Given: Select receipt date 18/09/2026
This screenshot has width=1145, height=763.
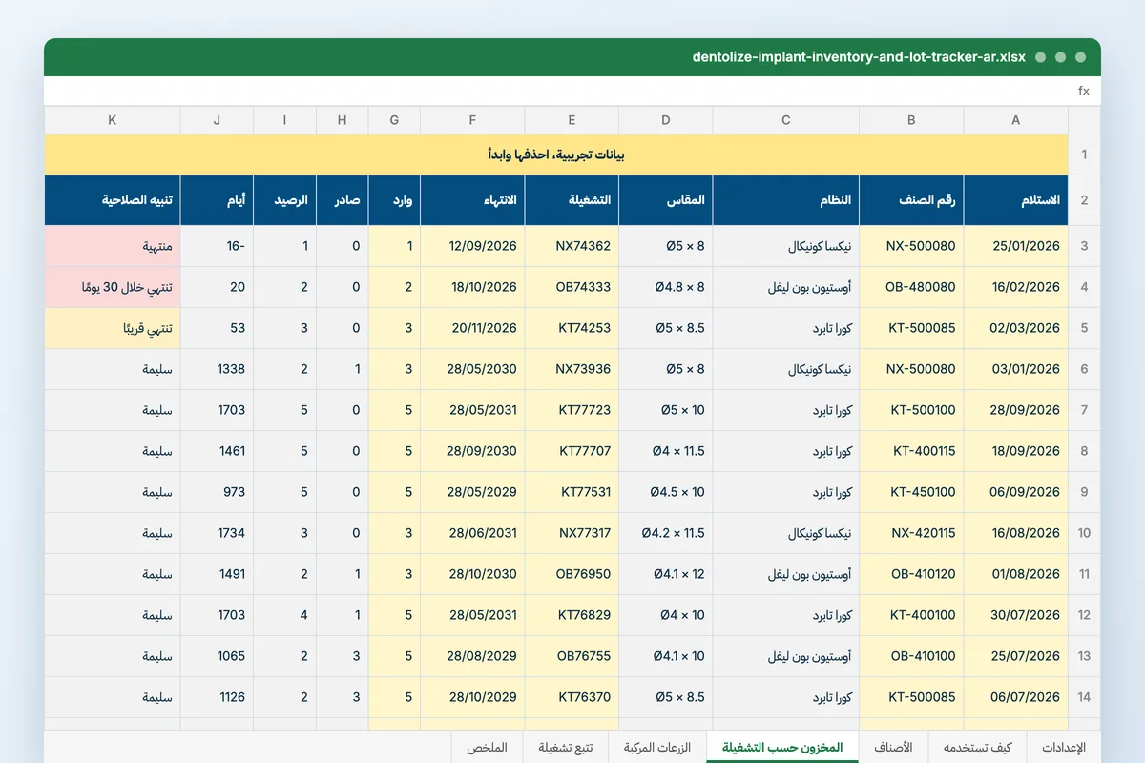Looking at the screenshot, I should coord(1015,451).
